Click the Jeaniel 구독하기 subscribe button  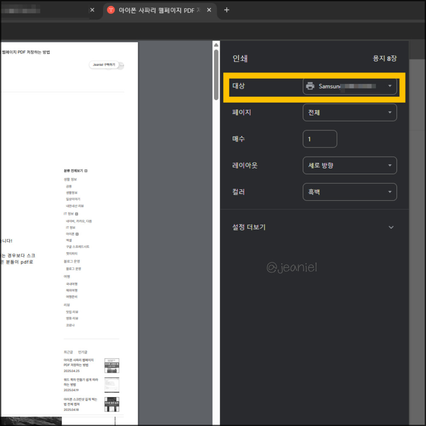click(104, 65)
